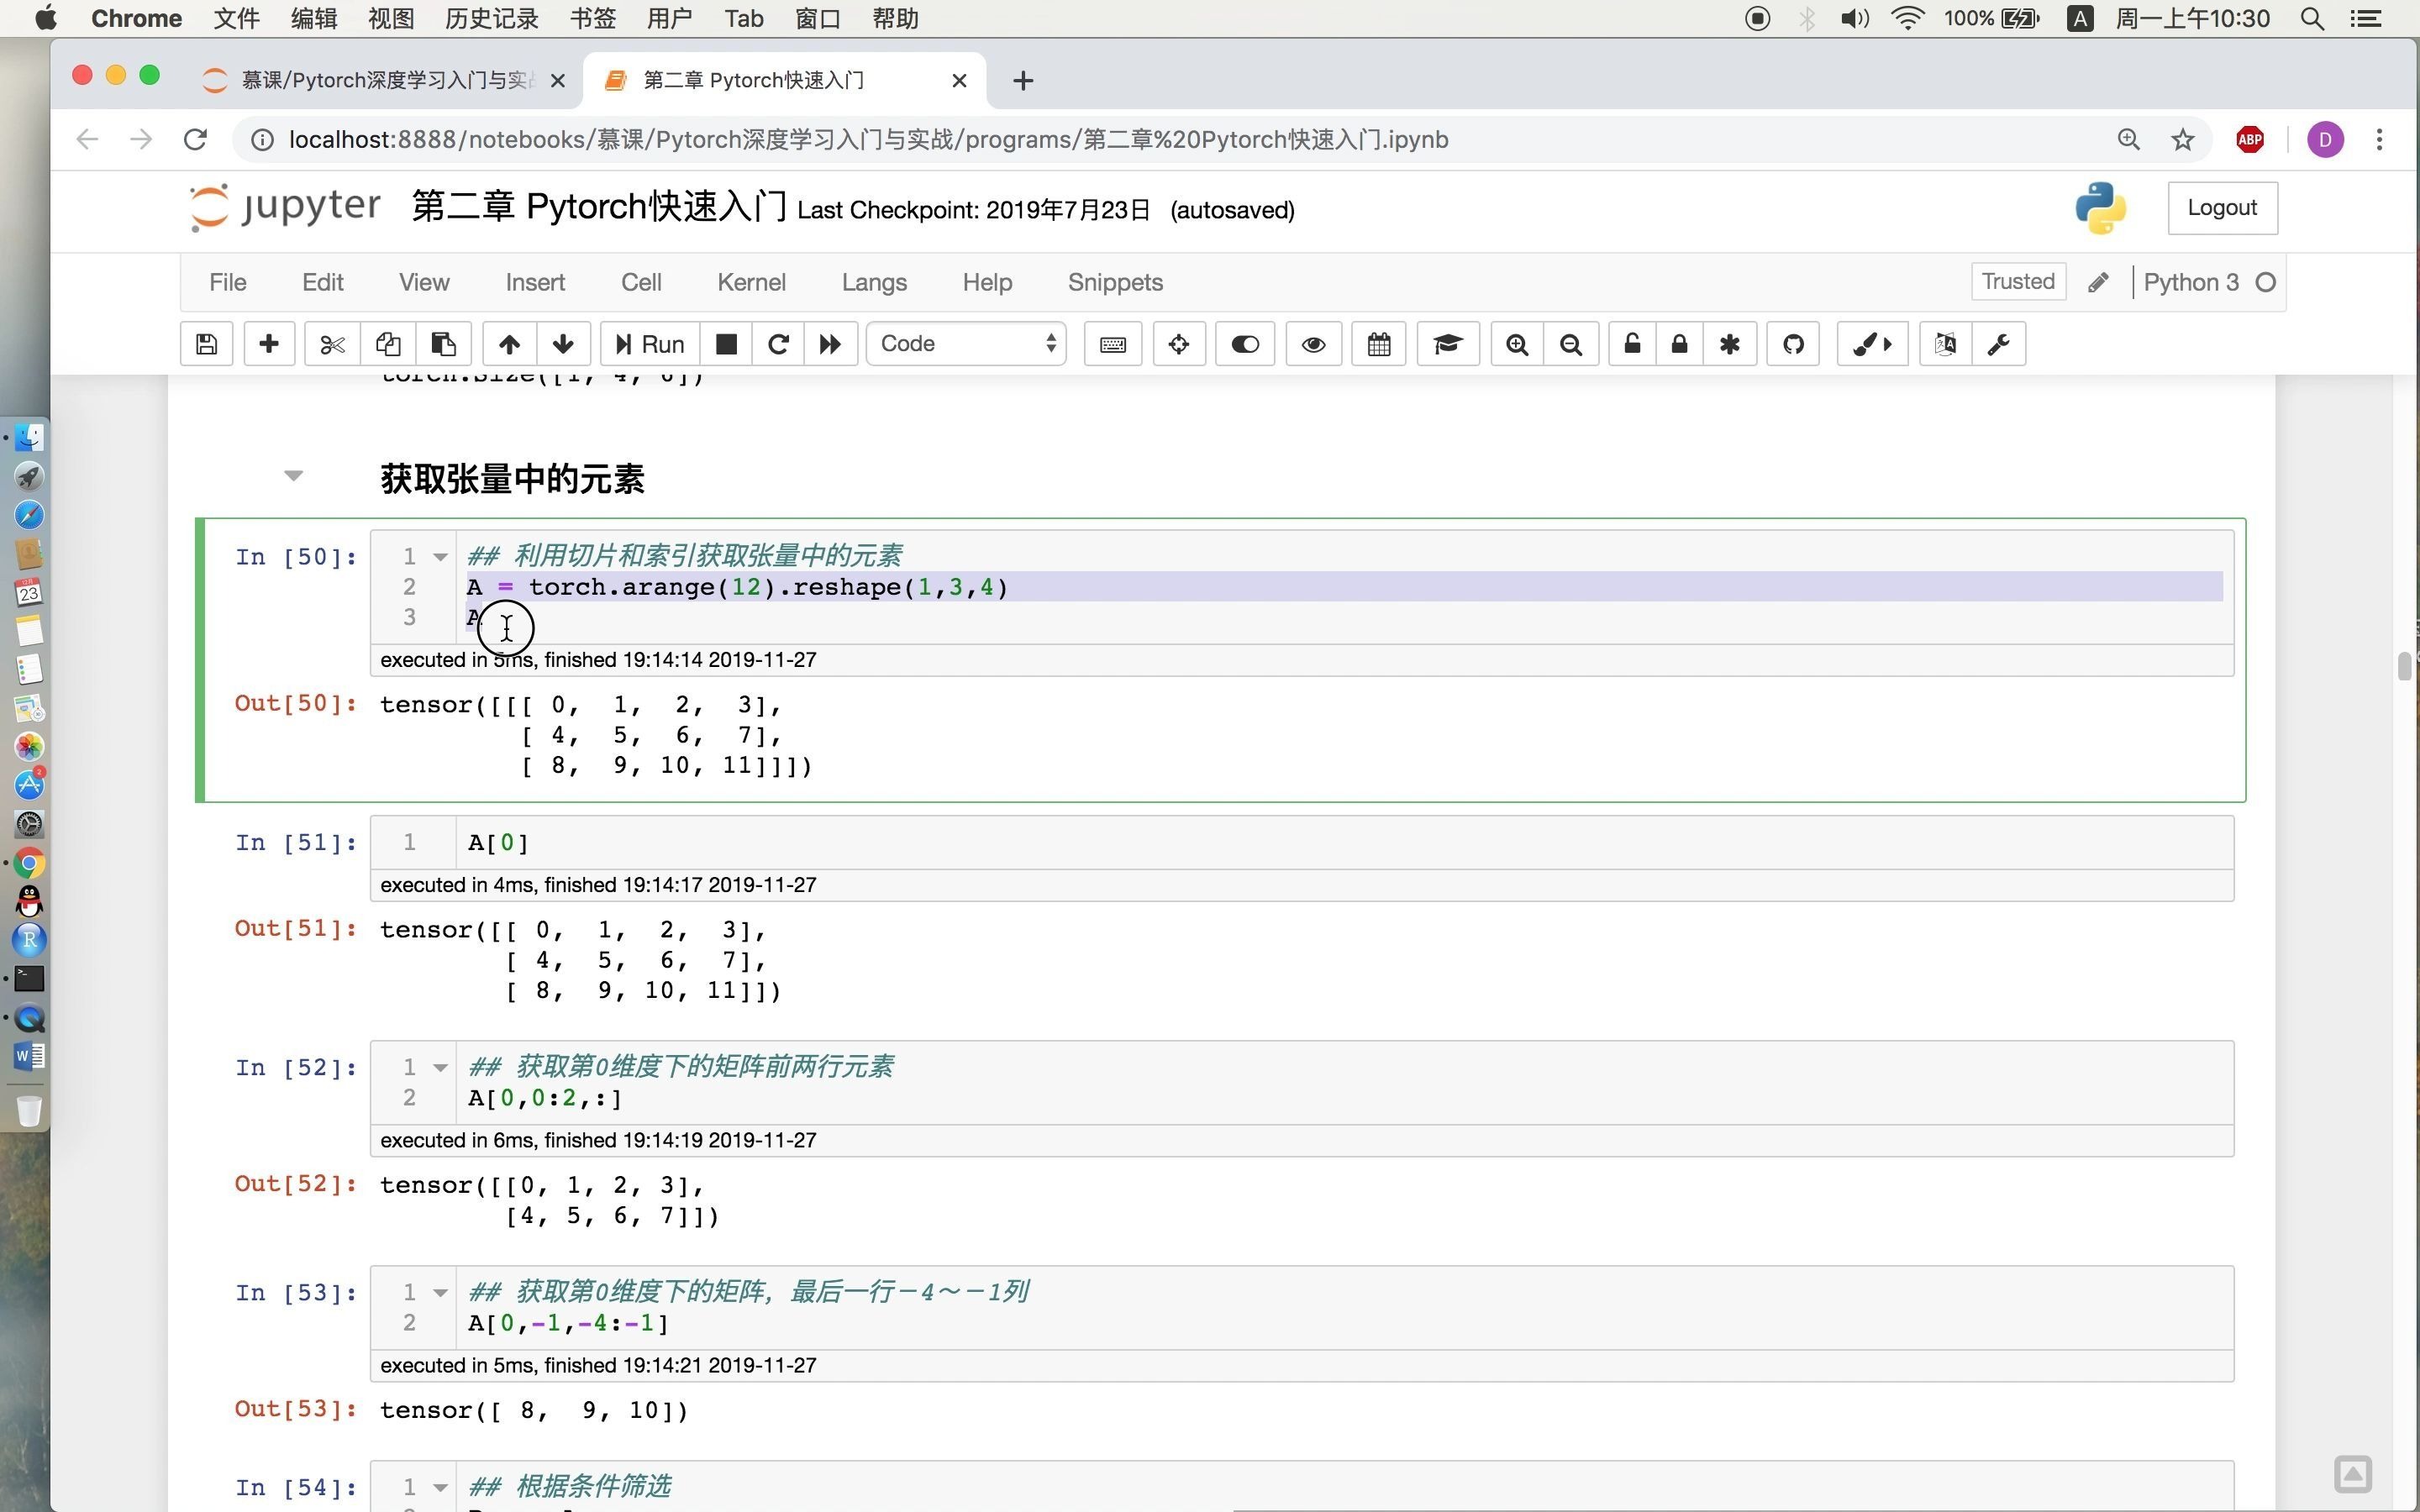Click the GitHub gist icon
Screen dimensions: 2420x1512
1793,344
